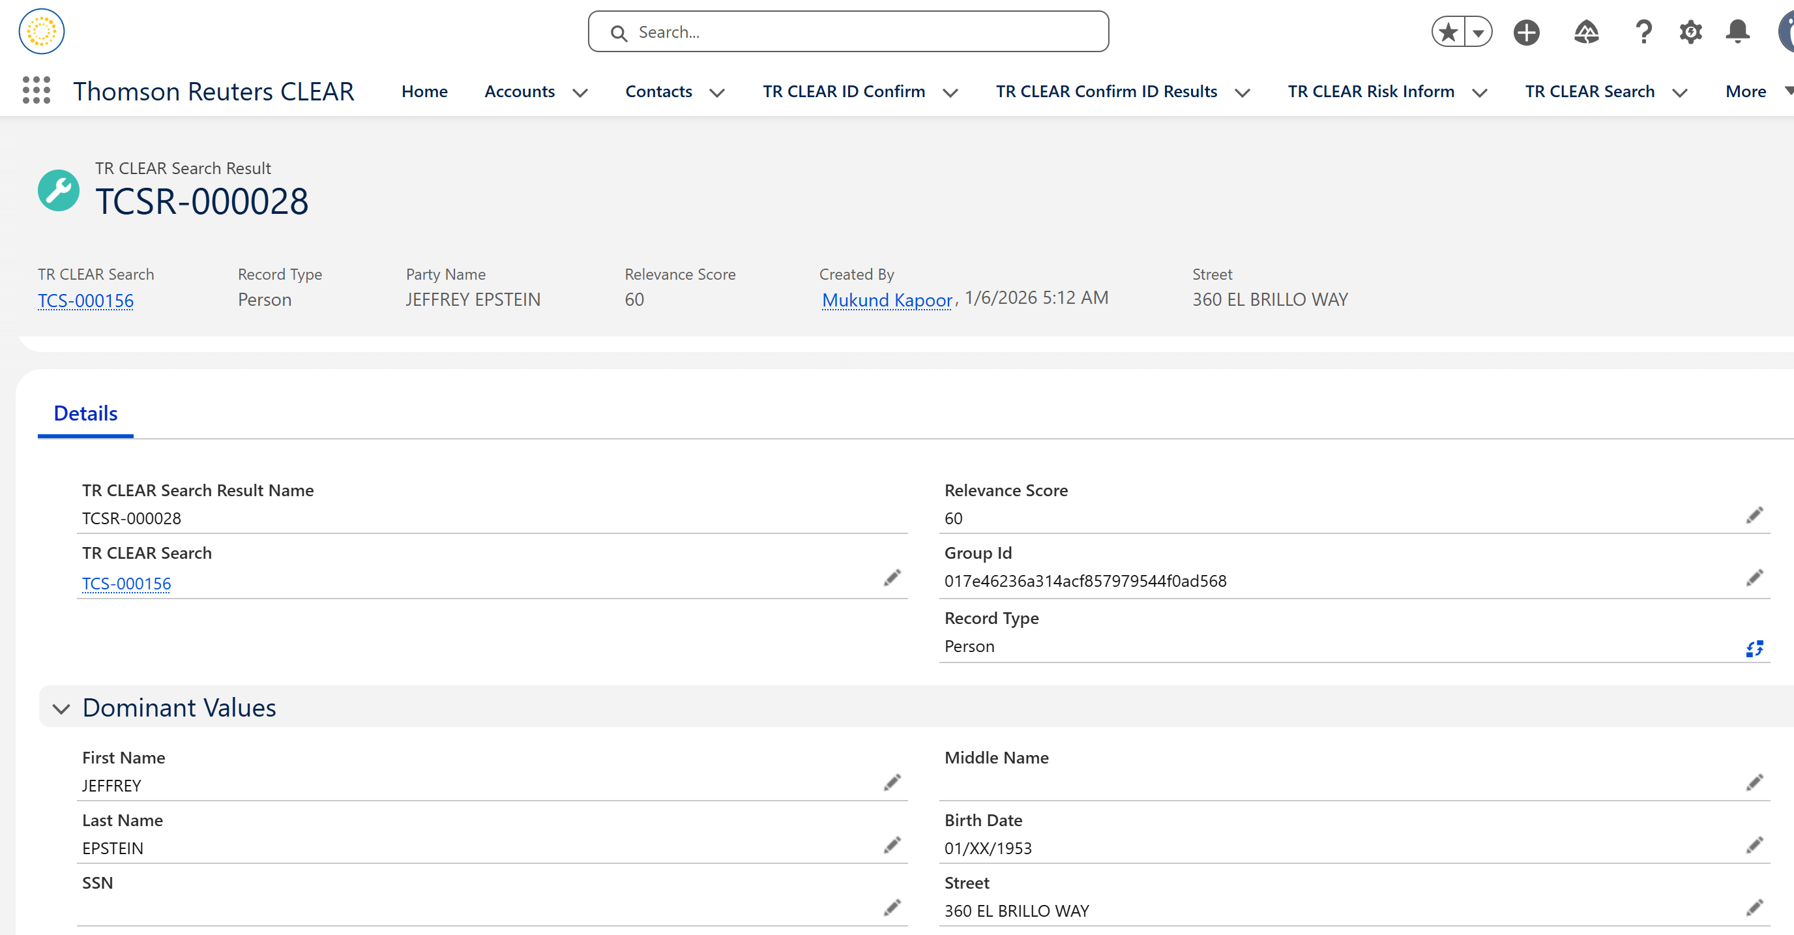Screen dimensions: 1794x935
Task: Open the Contacts tab
Action: coord(658,91)
